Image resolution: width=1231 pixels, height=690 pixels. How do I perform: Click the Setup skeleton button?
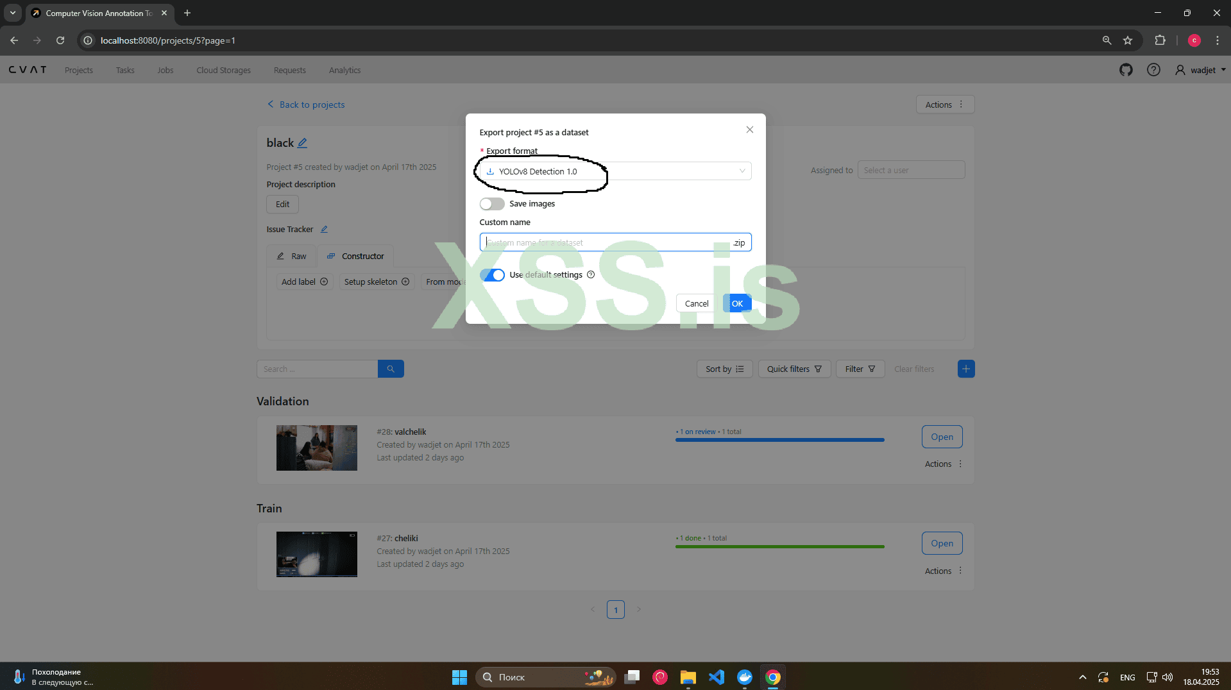[377, 282]
